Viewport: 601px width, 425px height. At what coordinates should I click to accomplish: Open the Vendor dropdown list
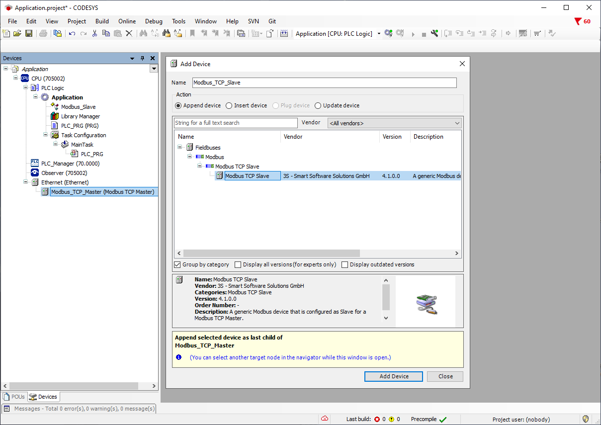tap(457, 123)
